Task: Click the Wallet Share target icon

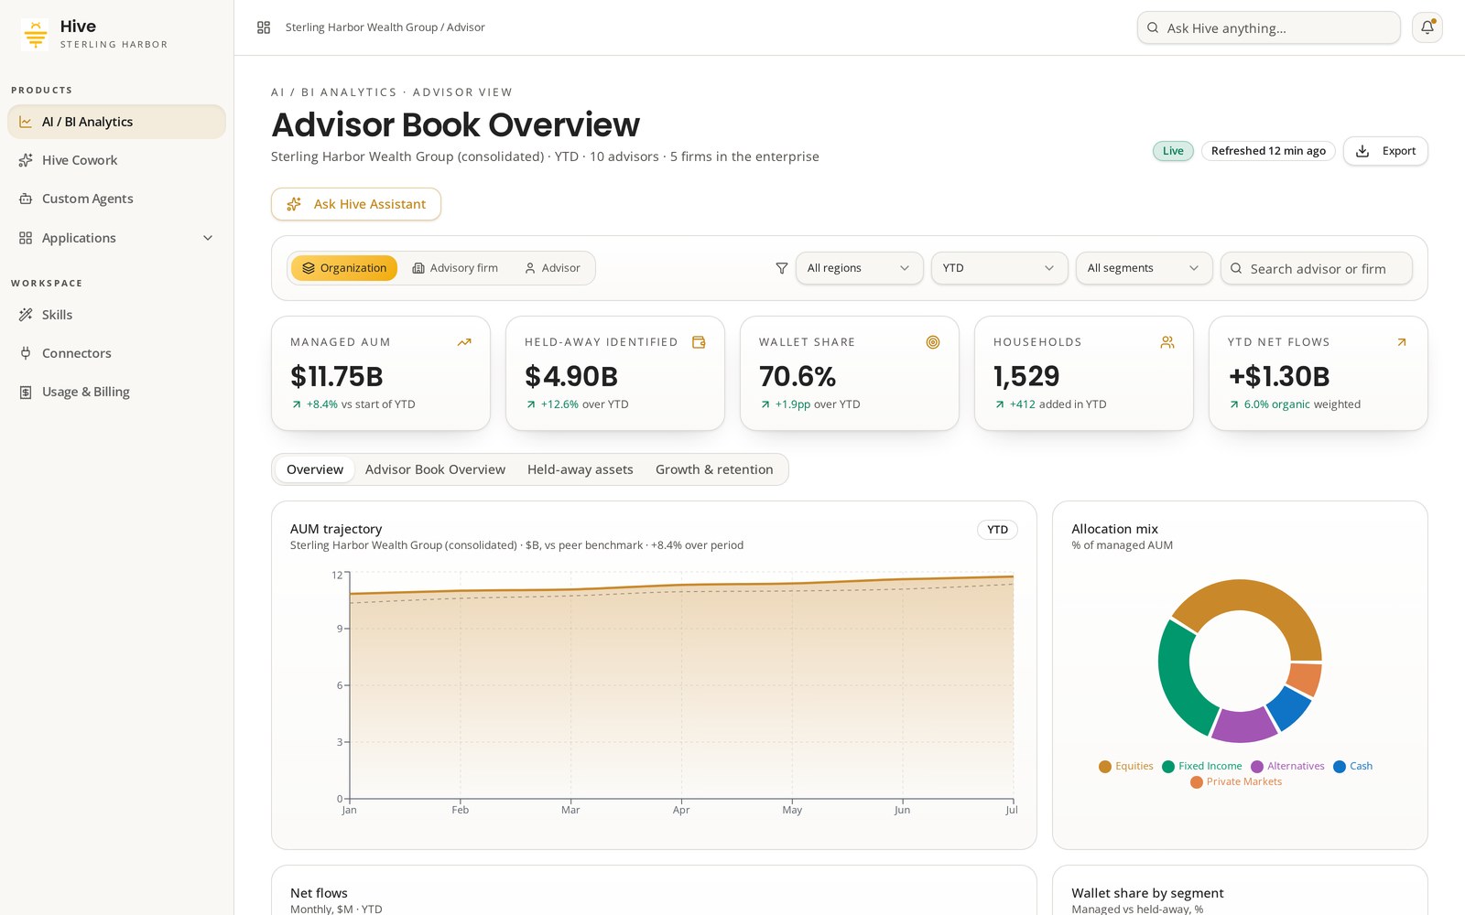Action: tap(933, 342)
